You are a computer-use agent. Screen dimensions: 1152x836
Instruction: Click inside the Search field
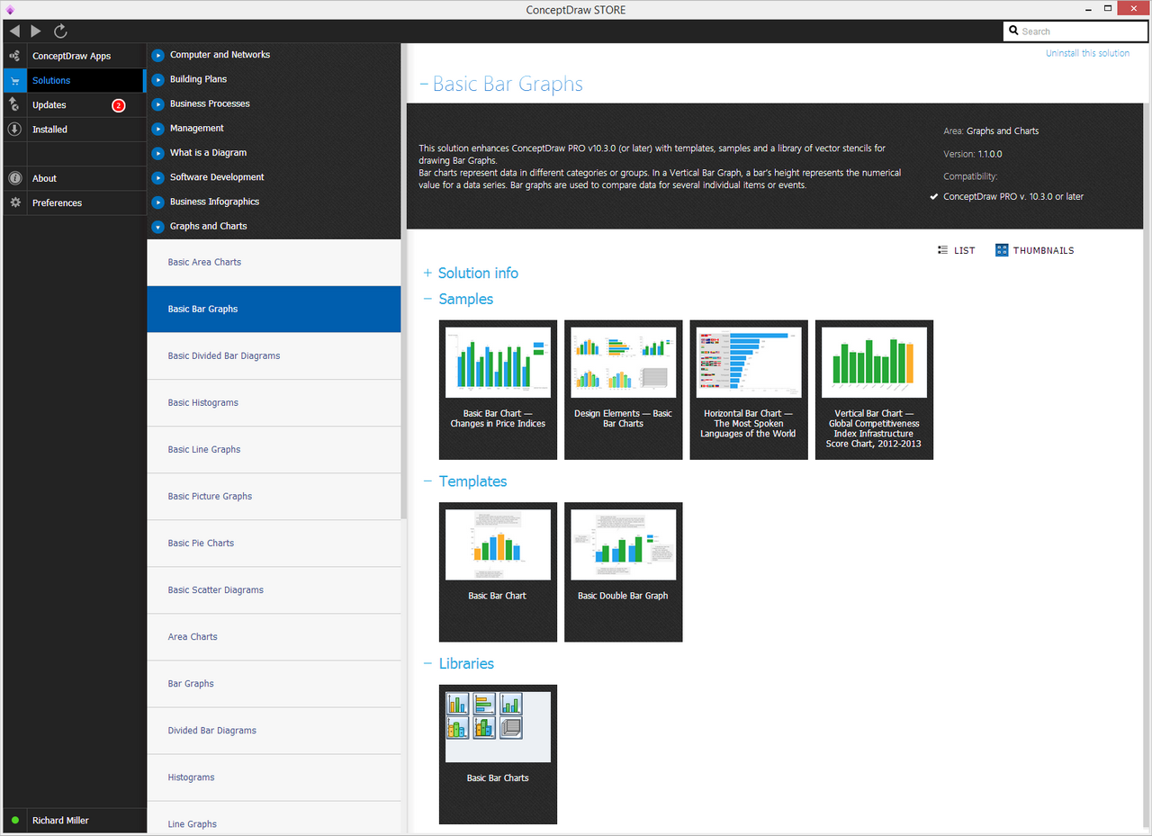click(1074, 31)
